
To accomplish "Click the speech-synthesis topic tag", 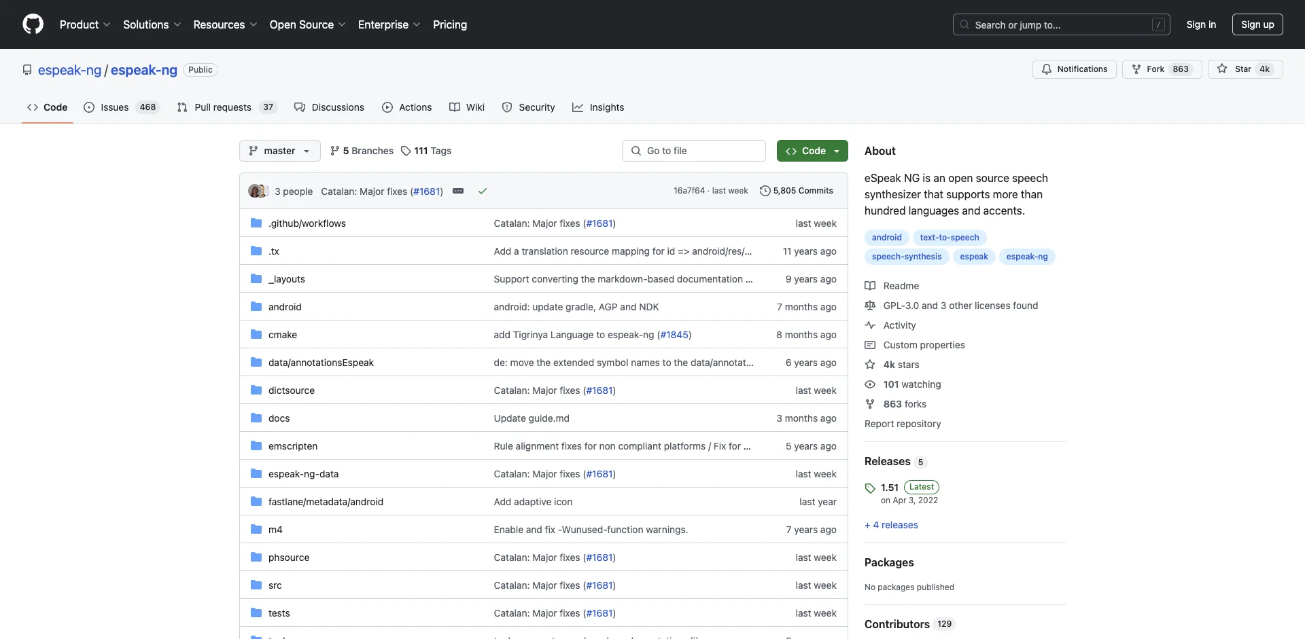I will (x=907, y=257).
